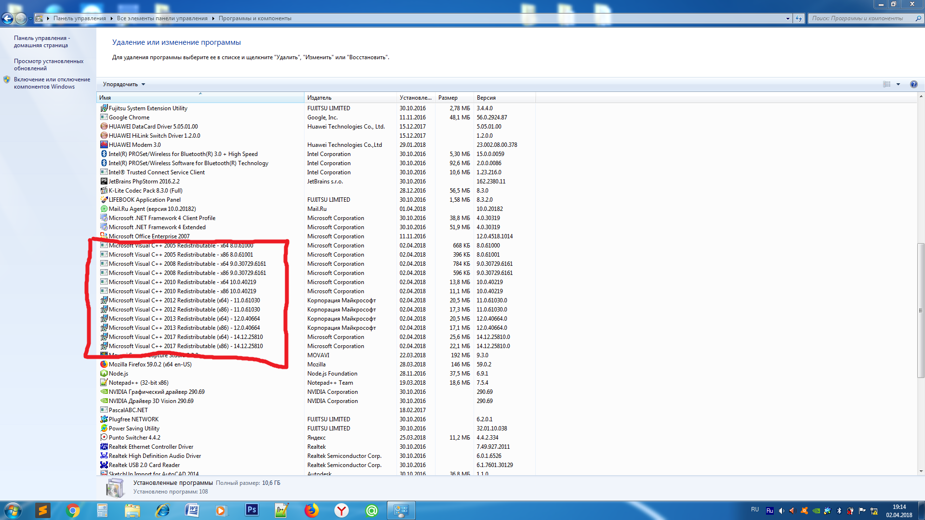
Task: Open recent pages dropdown next to Forward
Action: [x=30, y=19]
